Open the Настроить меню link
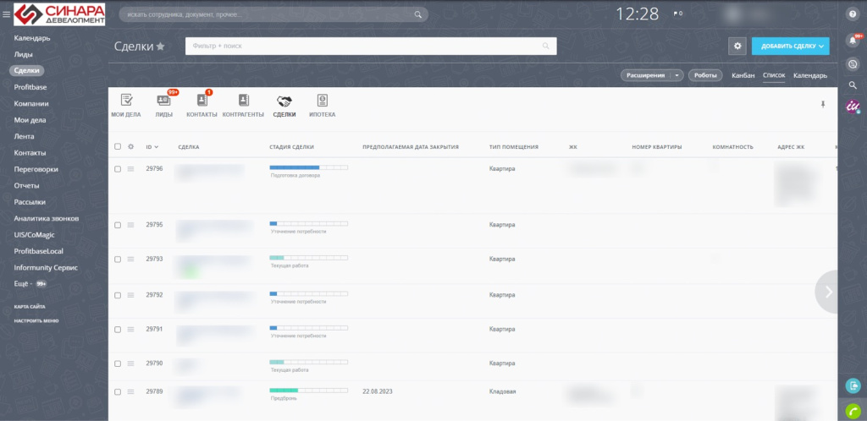The height and width of the screenshot is (421, 867). [36, 320]
